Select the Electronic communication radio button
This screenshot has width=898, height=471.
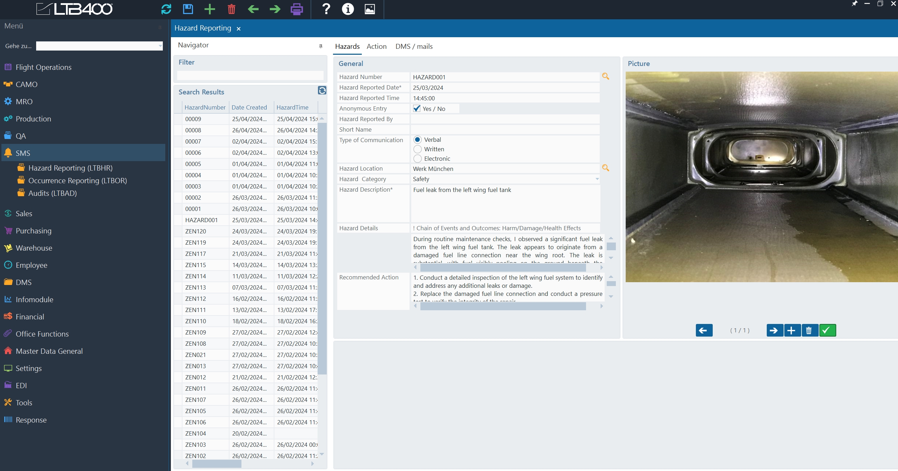[417, 159]
